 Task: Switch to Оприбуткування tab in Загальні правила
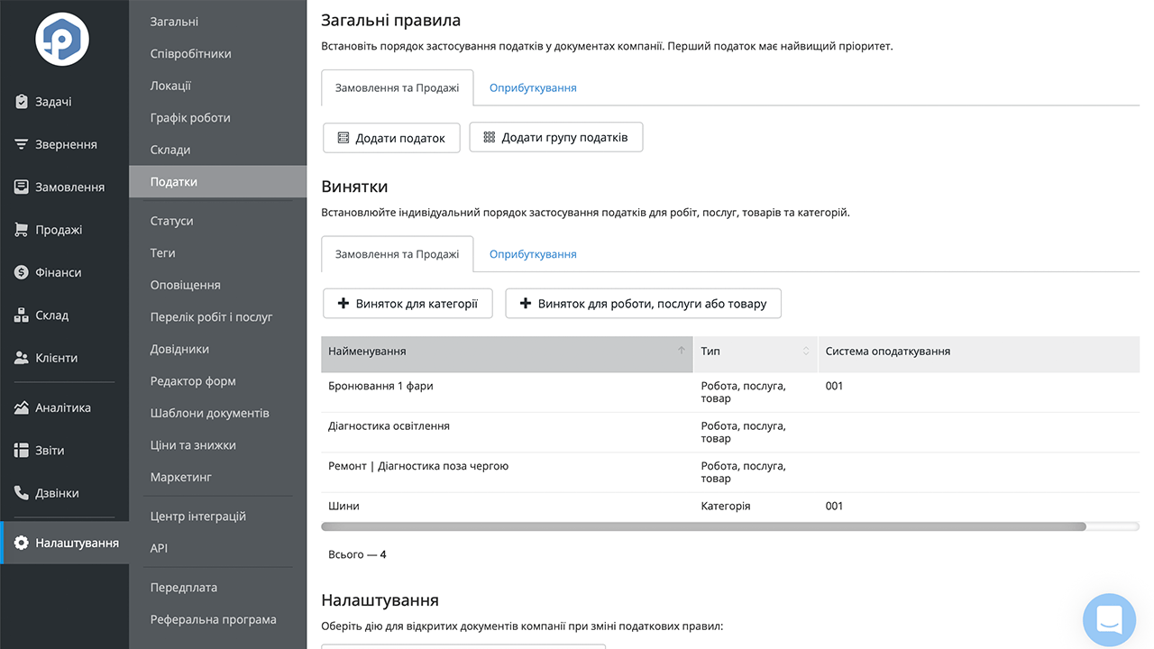pyautogui.click(x=533, y=88)
